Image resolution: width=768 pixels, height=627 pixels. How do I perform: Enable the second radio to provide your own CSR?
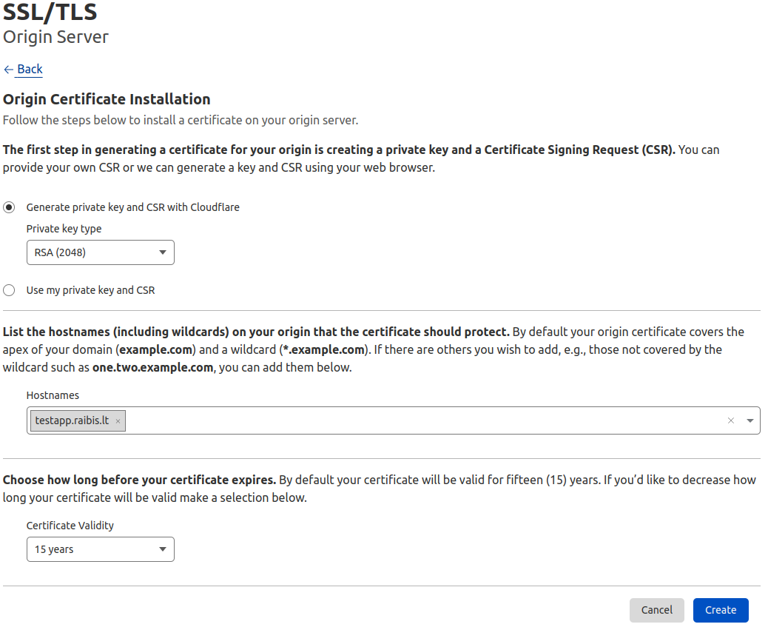click(9, 290)
